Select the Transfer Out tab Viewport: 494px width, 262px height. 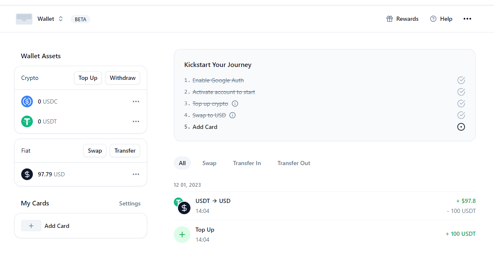point(294,163)
